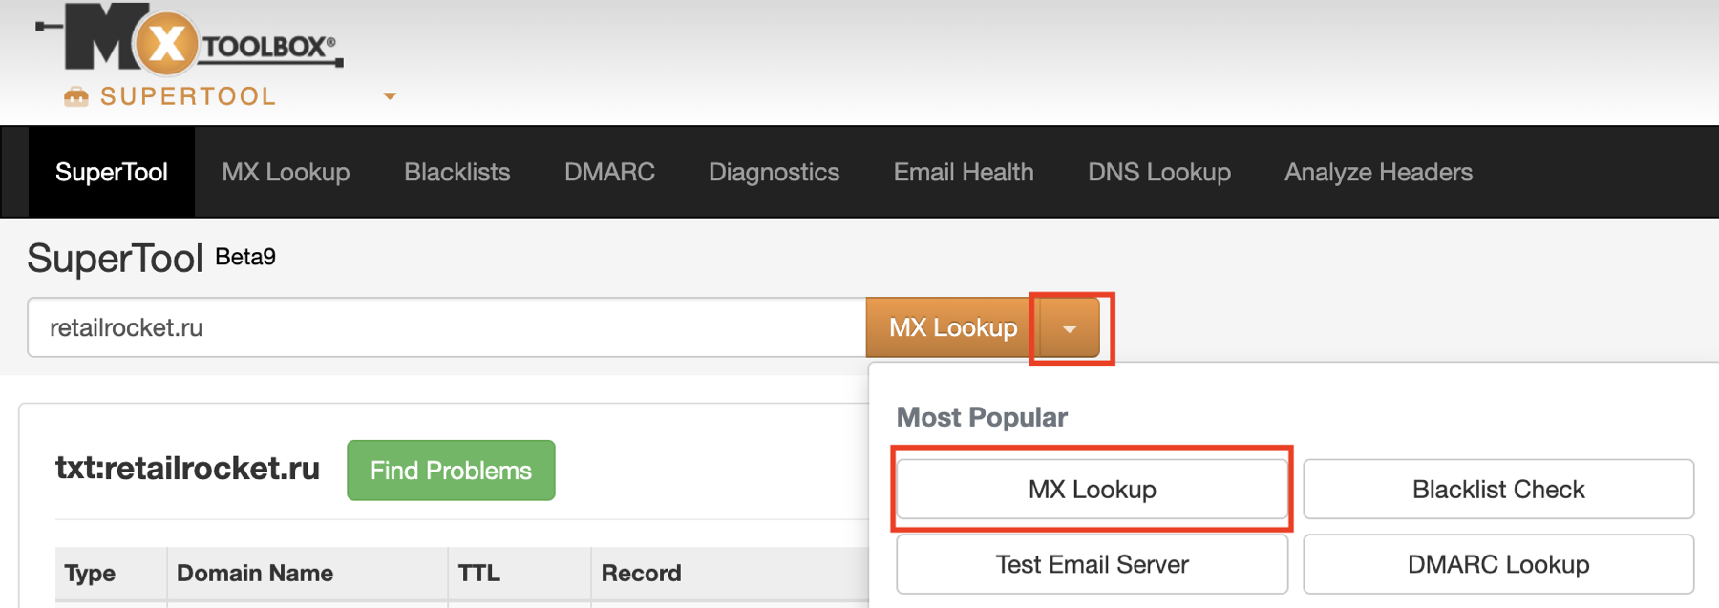Go to the Analyze Headers tab
This screenshot has width=1719, height=608.
[1378, 172]
